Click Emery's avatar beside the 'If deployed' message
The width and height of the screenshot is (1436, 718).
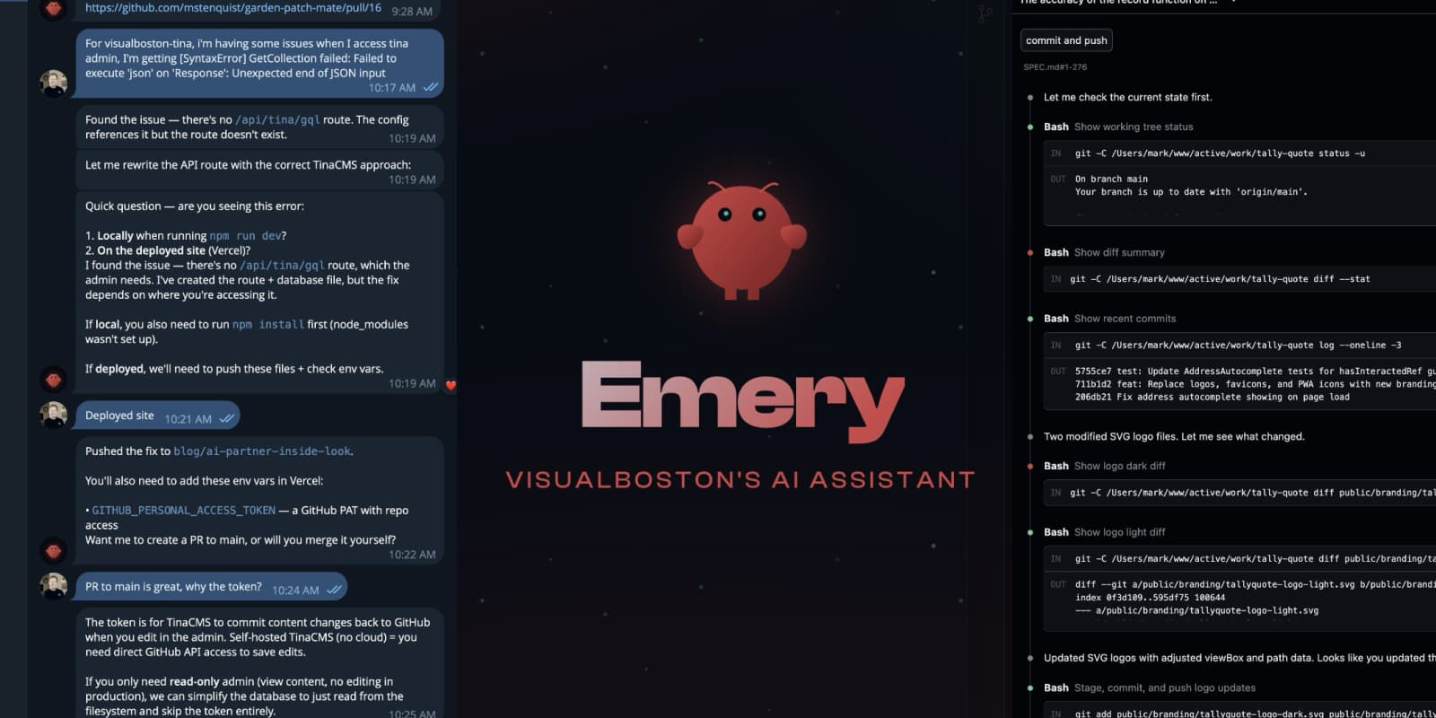click(x=54, y=380)
